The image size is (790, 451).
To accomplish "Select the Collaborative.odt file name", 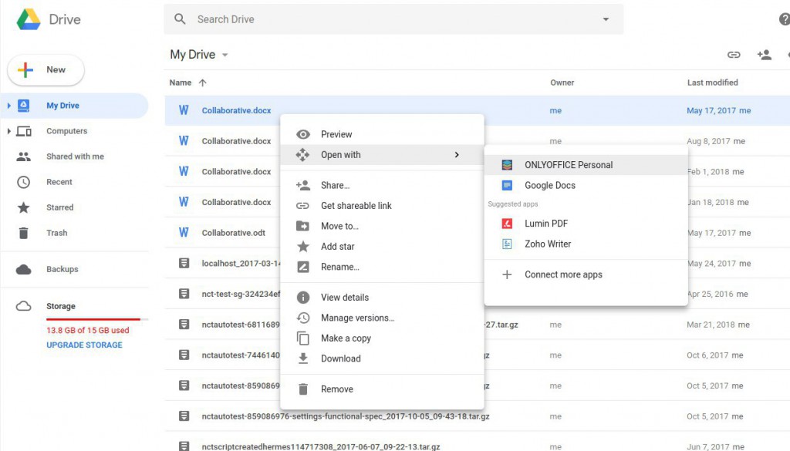I will (233, 233).
